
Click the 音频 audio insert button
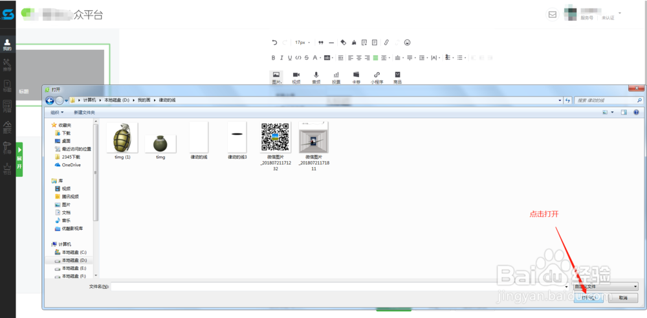point(316,77)
